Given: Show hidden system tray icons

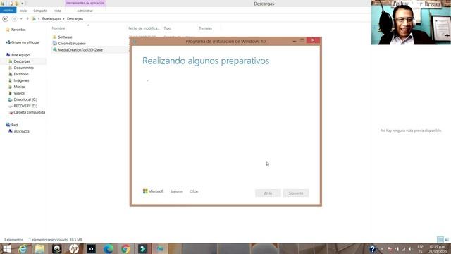Looking at the screenshot, I should click(x=382, y=249).
